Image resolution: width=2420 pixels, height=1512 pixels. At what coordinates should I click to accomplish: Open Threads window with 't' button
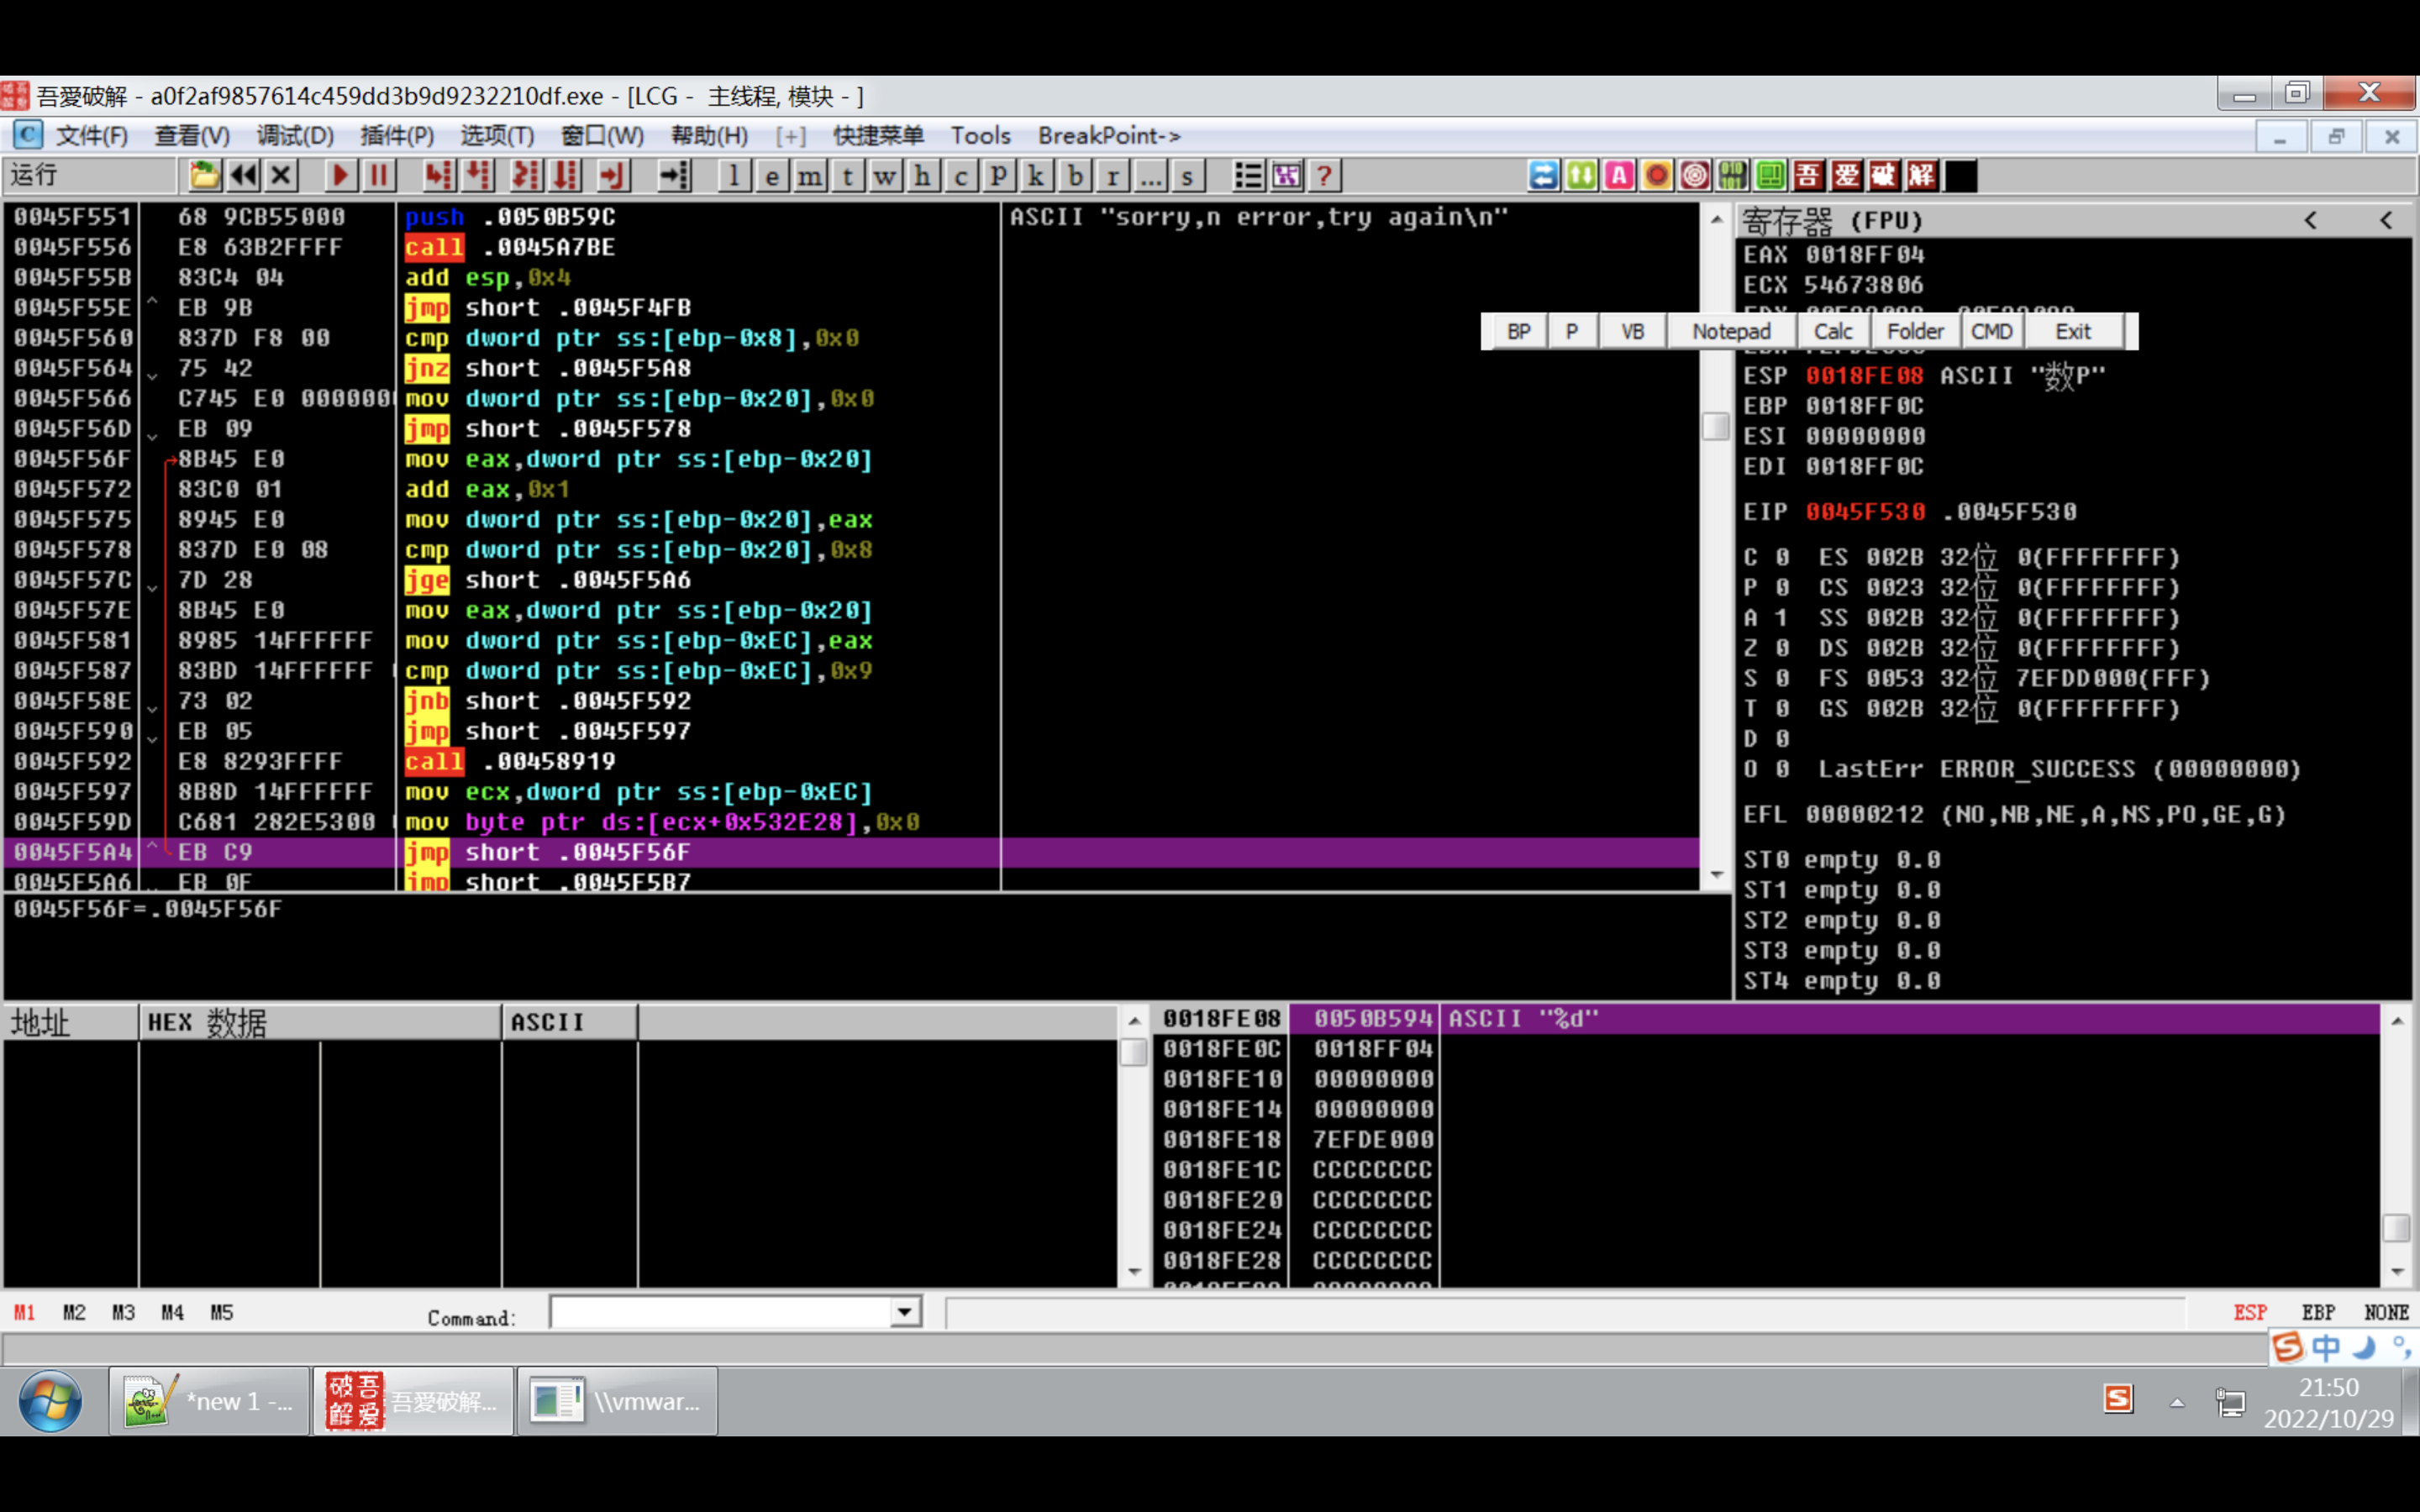847,176
